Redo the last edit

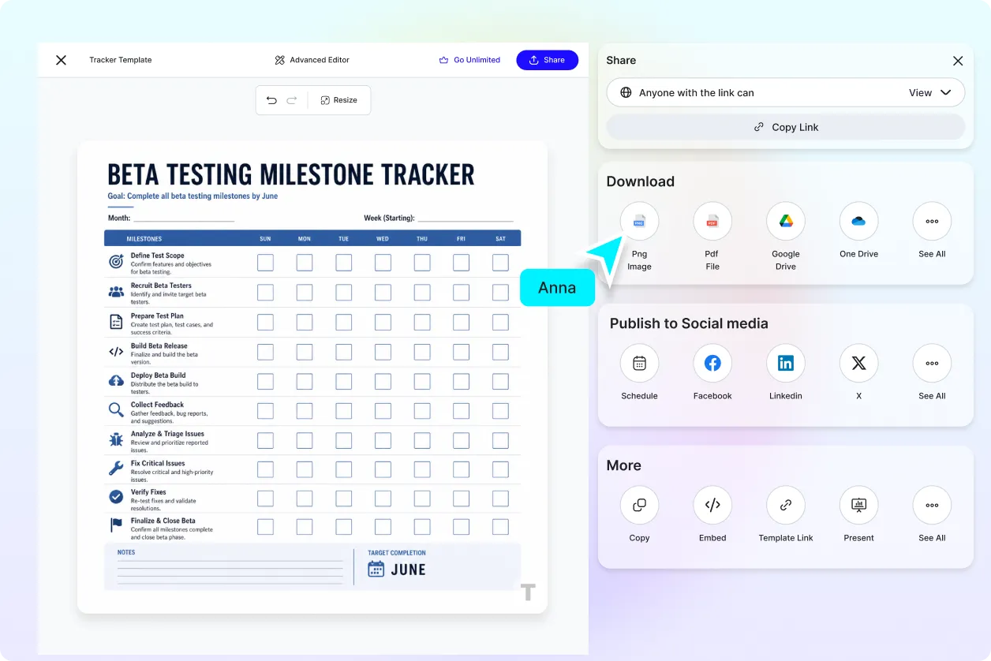(292, 100)
